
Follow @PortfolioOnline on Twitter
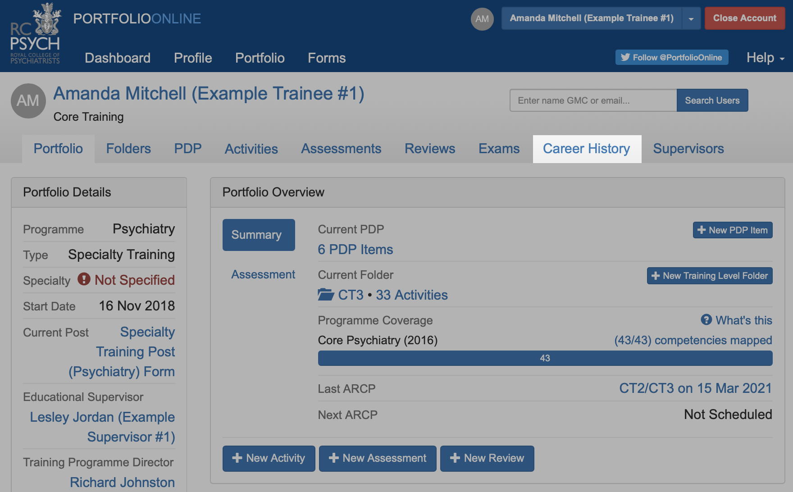pyautogui.click(x=671, y=57)
